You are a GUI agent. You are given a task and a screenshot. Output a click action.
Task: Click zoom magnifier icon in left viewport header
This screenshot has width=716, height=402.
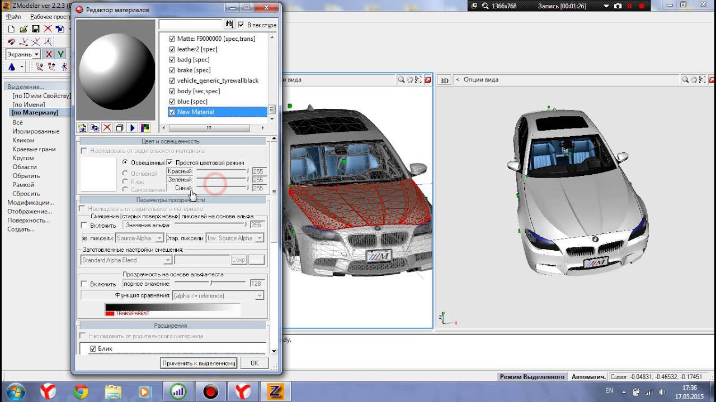(401, 80)
